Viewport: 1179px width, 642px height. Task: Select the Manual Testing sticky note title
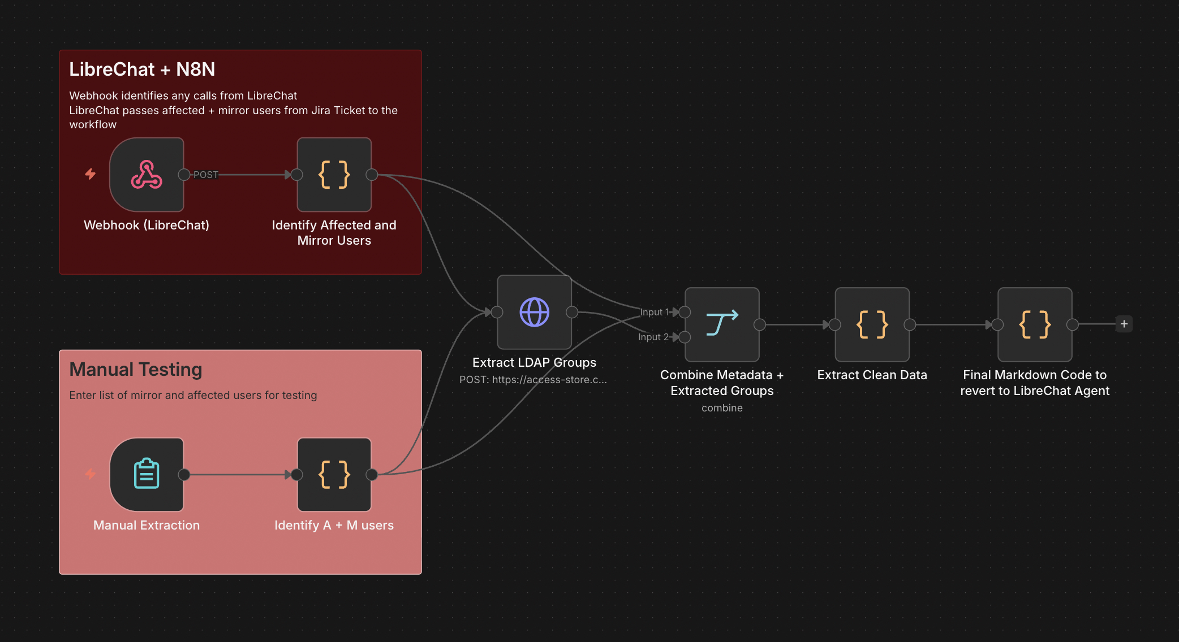click(136, 369)
